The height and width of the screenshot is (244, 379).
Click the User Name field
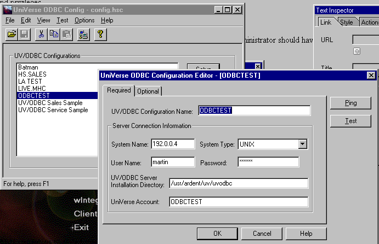coord(173,162)
